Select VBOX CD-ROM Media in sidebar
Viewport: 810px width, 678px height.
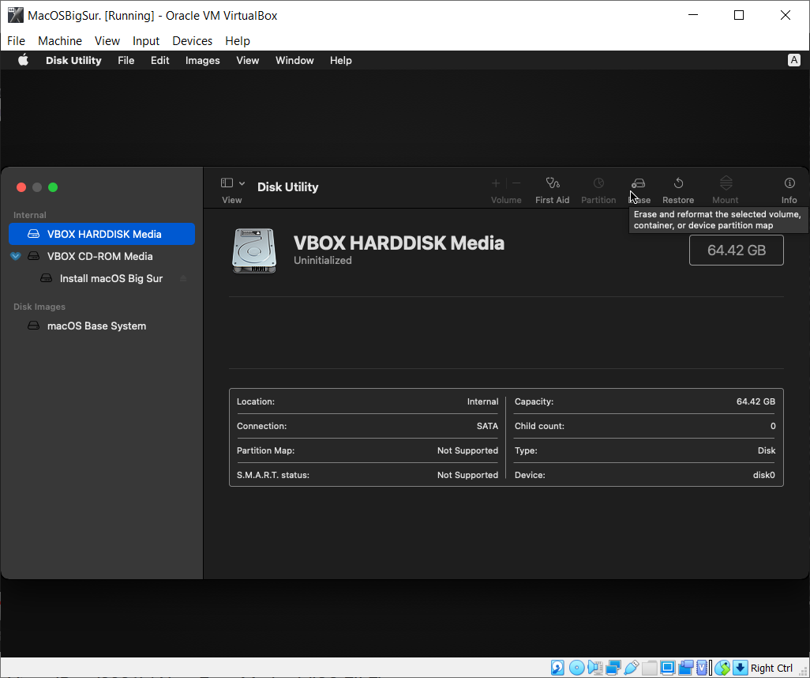[102, 256]
